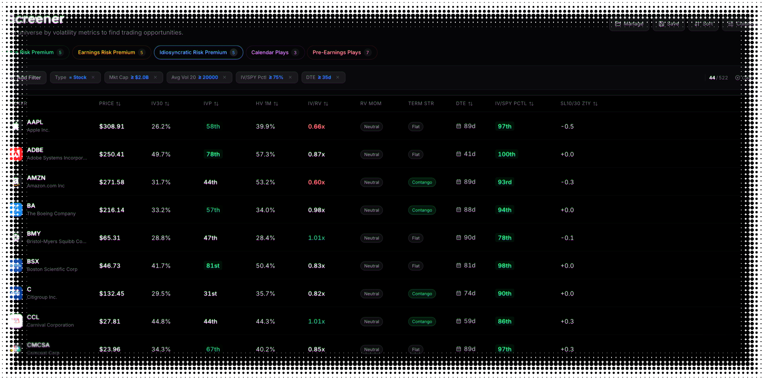Click the Boeing logo icon

tap(16, 210)
